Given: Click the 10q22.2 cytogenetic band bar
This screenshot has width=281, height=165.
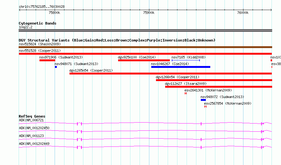Looking at the screenshot, I should (145, 30).
